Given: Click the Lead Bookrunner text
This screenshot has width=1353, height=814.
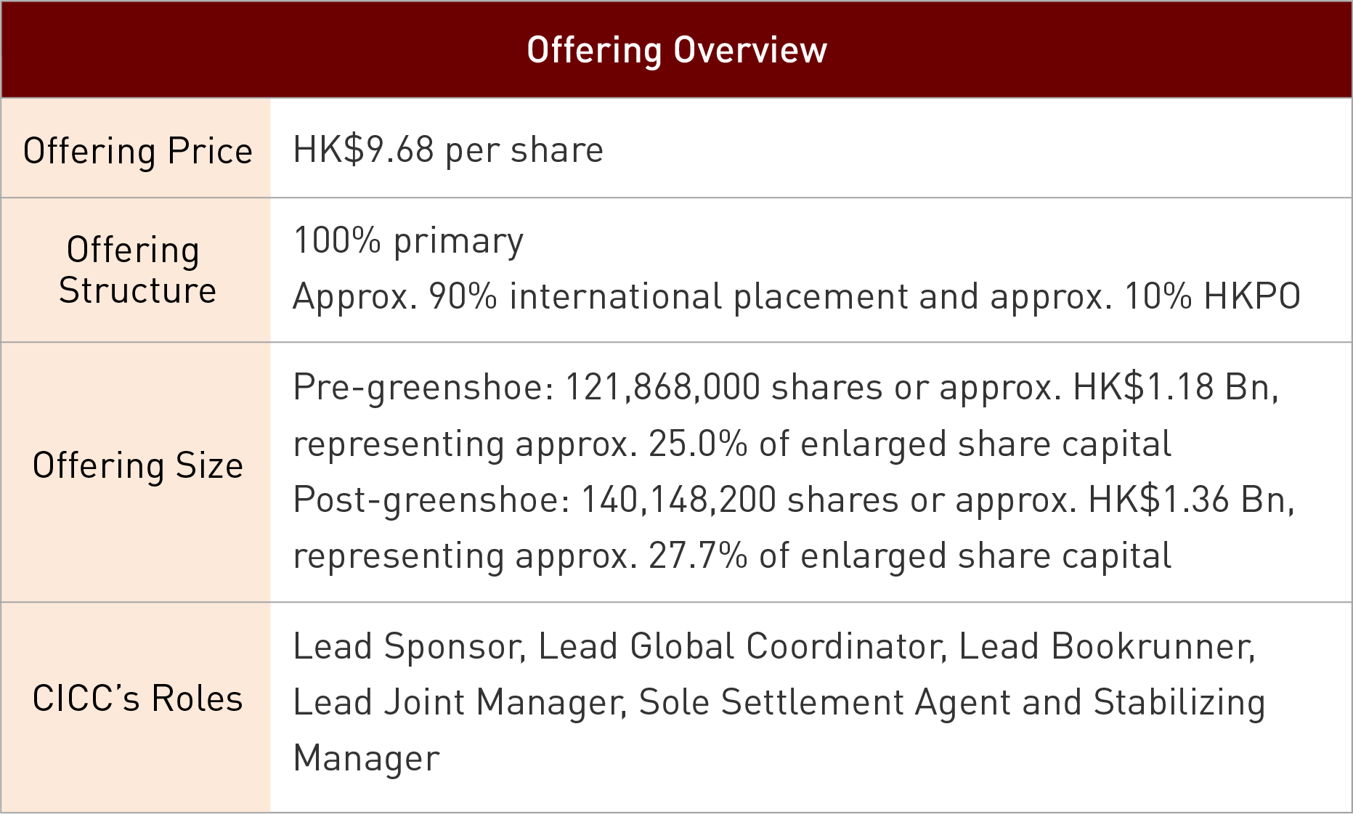Looking at the screenshot, I should pos(1105,646).
